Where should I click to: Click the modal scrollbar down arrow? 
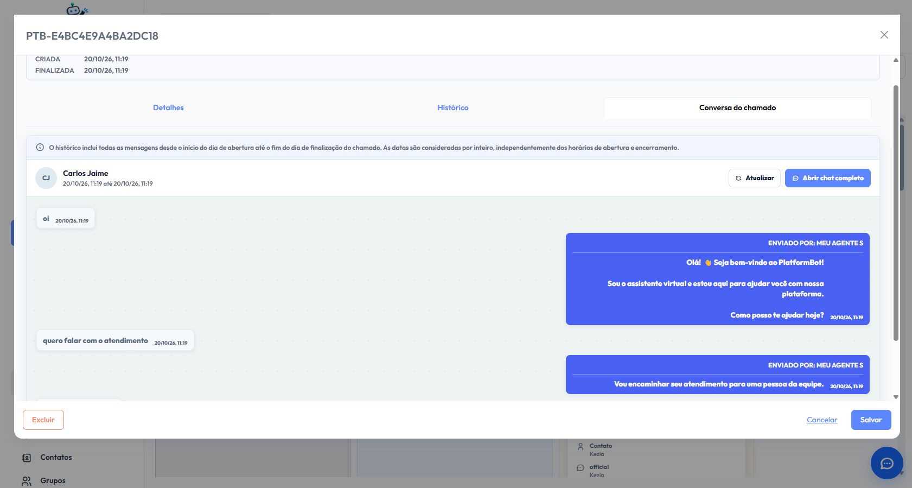point(896,397)
